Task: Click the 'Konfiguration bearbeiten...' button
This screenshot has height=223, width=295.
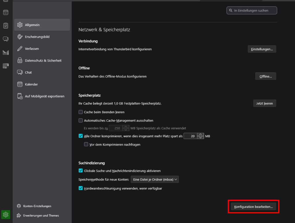Action: click(x=253, y=207)
